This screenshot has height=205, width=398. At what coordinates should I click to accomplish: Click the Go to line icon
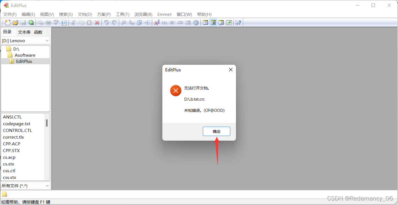click(147, 23)
